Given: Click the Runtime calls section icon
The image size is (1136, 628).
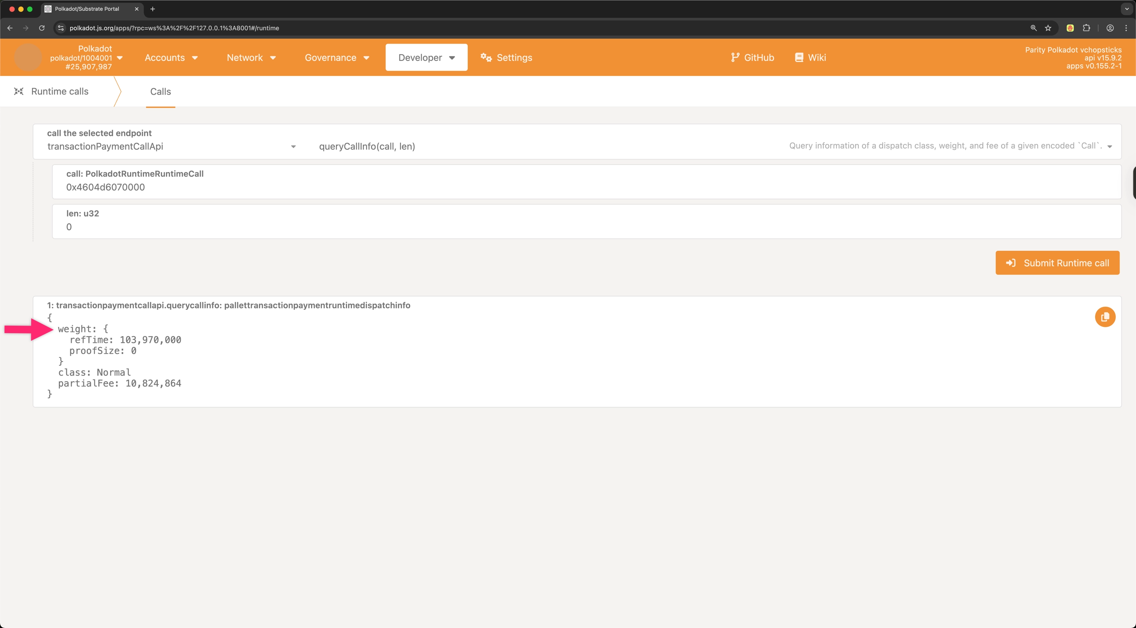Looking at the screenshot, I should (18, 91).
